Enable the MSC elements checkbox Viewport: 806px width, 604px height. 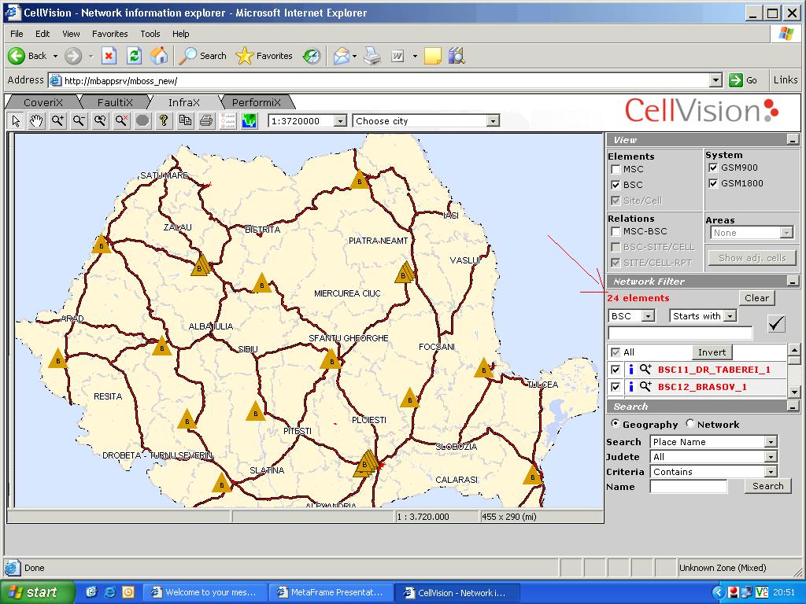(616, 170)
